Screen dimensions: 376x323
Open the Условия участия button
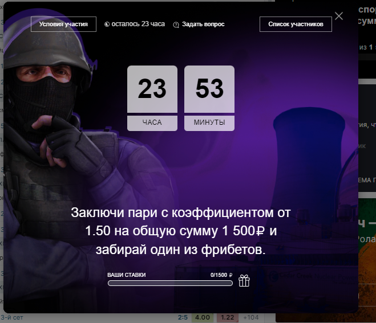[x=63, y=24]
